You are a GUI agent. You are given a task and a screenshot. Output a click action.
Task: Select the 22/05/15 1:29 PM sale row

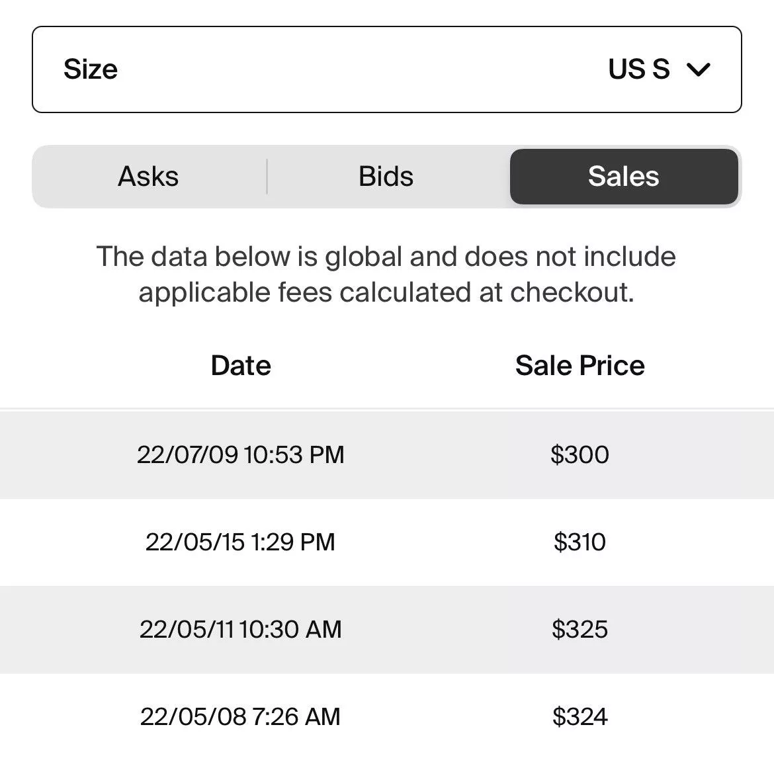(x=387, y=542)
